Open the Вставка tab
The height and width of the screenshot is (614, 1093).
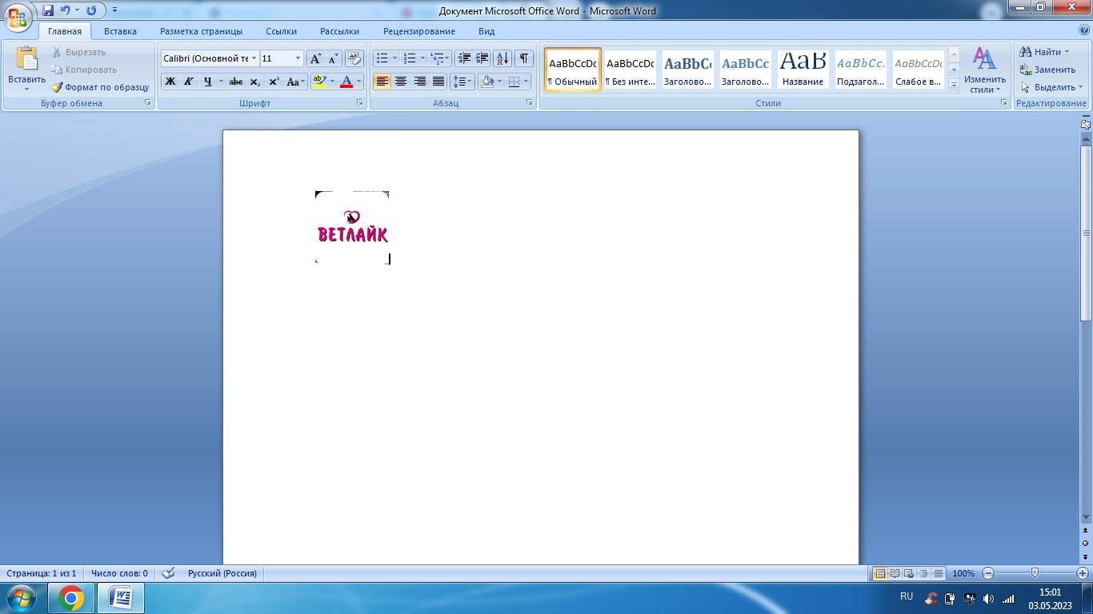(x=120, y=31)
